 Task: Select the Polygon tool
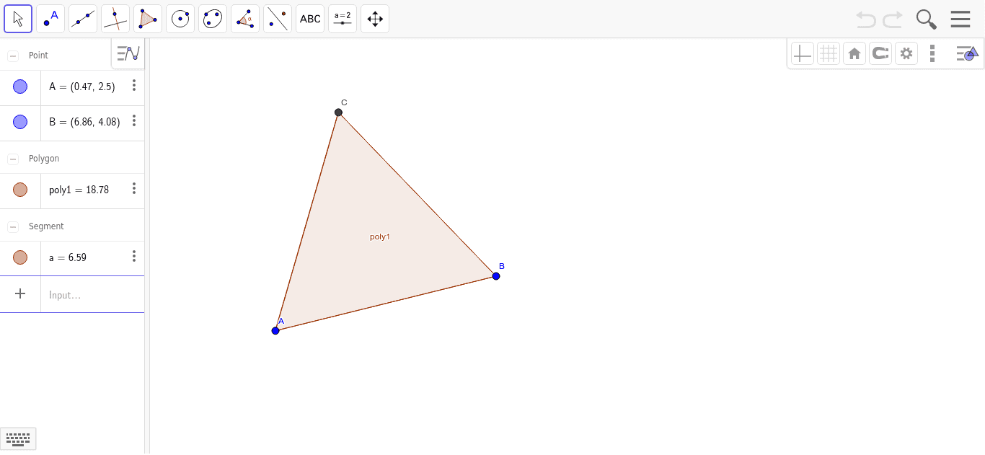click(x=148, y=19)
